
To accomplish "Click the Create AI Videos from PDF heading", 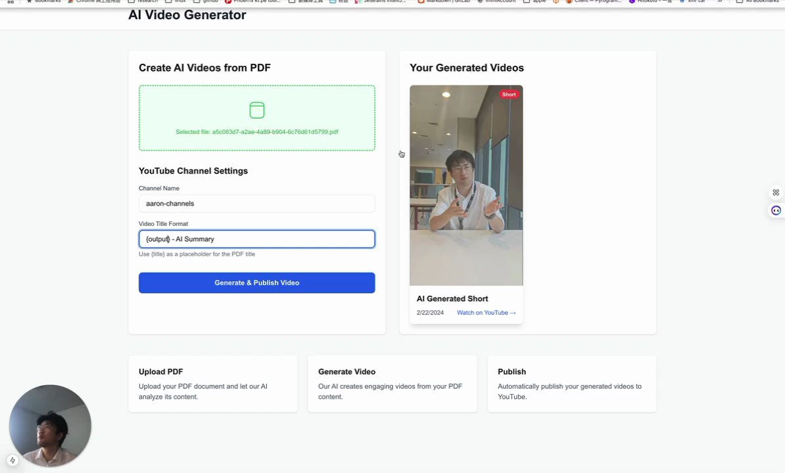I will pos(204,68).
